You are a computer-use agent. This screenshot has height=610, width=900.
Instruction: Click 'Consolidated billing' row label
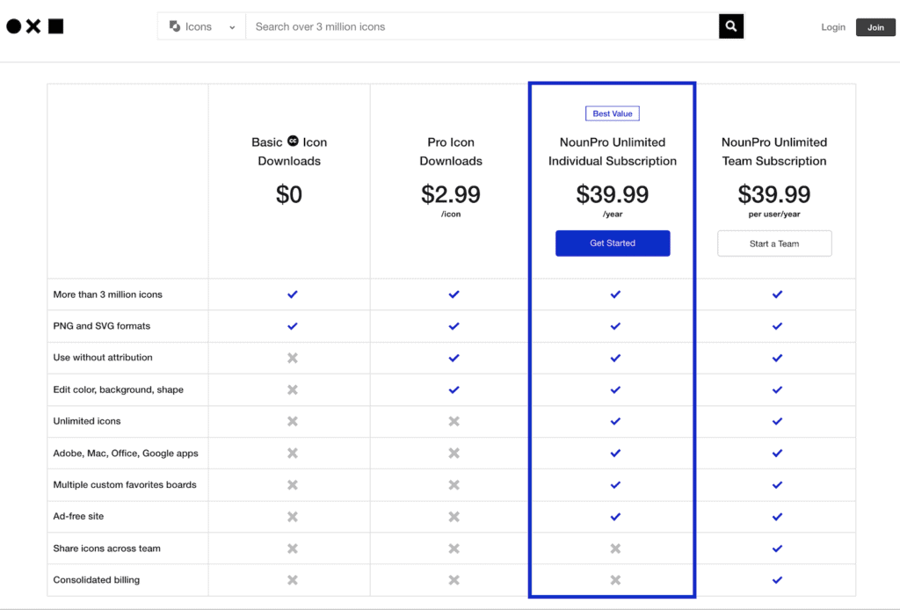(x=97, y=580)
